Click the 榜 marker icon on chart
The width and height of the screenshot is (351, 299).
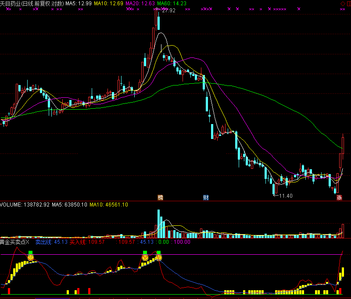161,198
